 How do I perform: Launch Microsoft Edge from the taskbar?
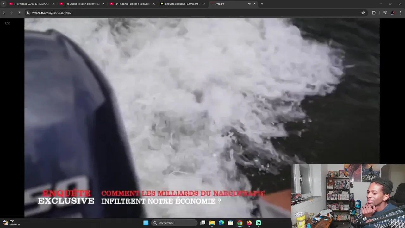[x=221, y=223]
